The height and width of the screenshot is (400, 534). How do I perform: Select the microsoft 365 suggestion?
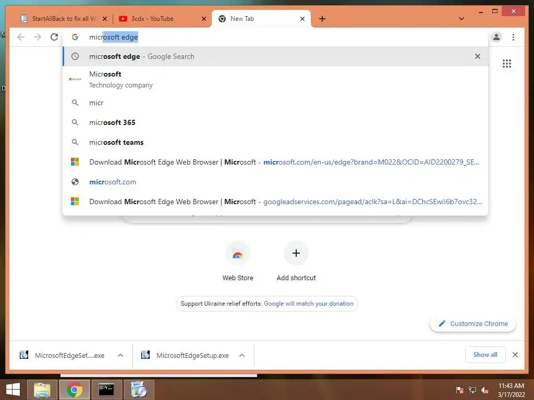(x=275, y=122)
